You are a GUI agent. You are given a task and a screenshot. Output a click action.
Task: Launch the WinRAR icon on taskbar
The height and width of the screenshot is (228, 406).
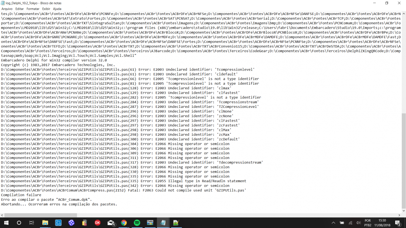coord(85,223)
